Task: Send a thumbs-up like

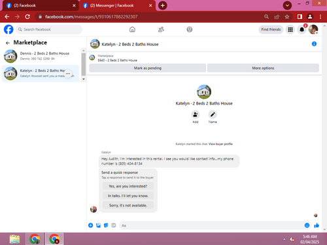Action: (317, 225)
